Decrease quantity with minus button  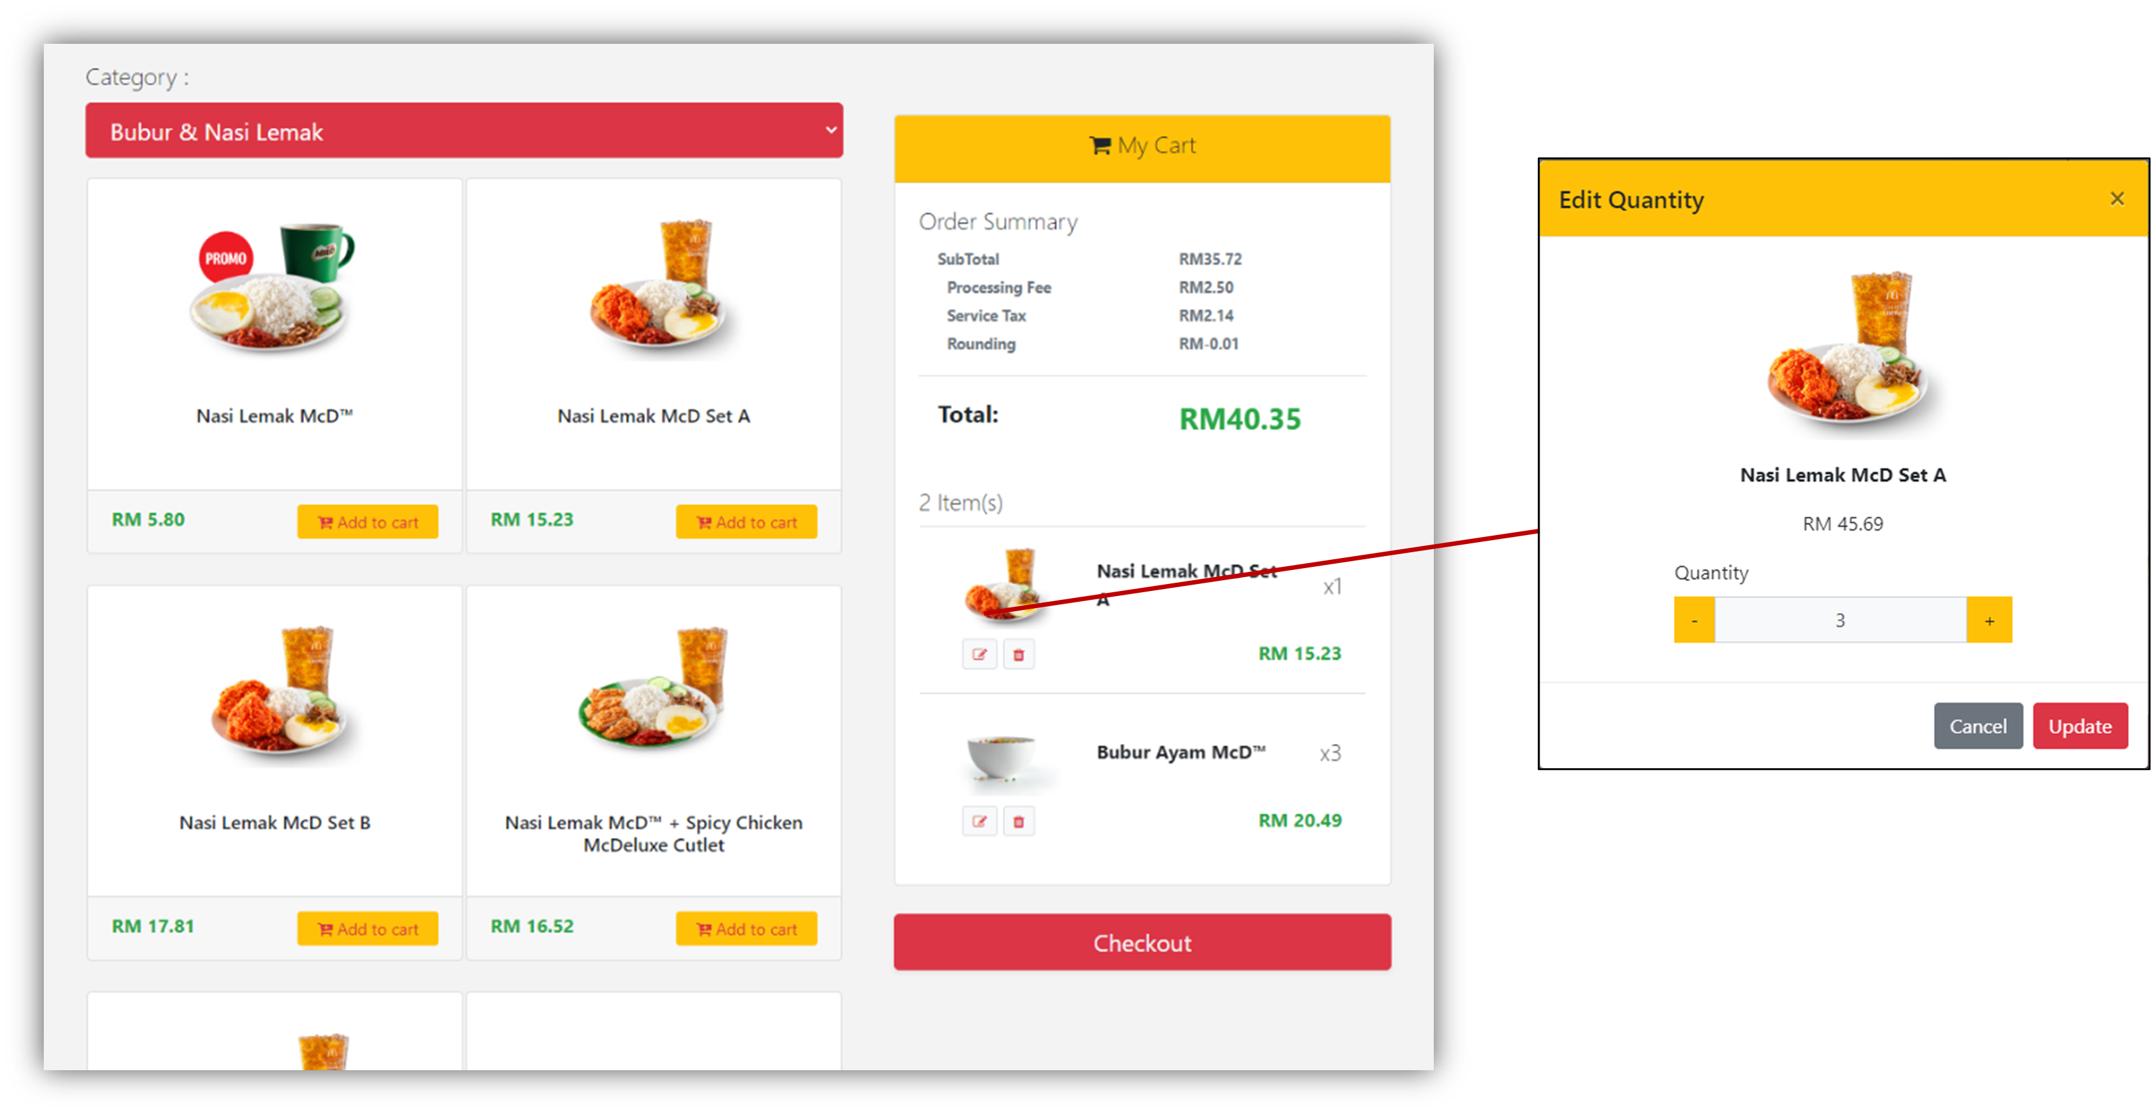(x=1694, y=620)
